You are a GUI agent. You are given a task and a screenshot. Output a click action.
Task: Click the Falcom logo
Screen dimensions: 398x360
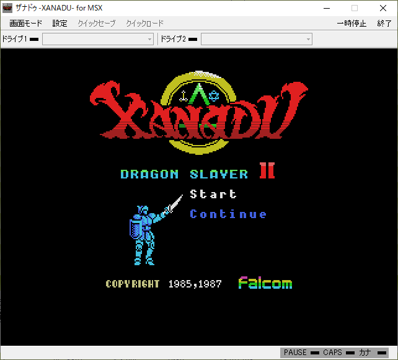[x=265, y=283]
